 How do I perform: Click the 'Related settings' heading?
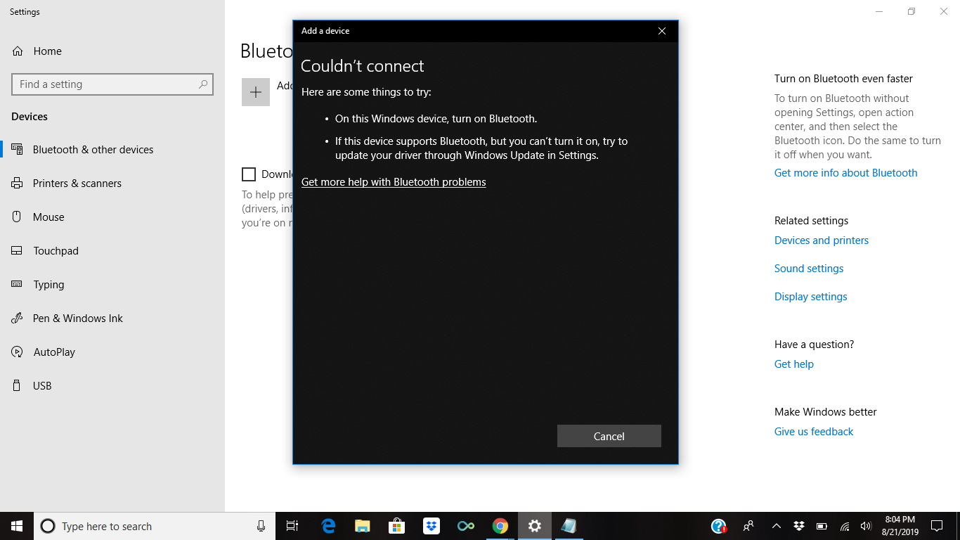[x=811, y=221]
